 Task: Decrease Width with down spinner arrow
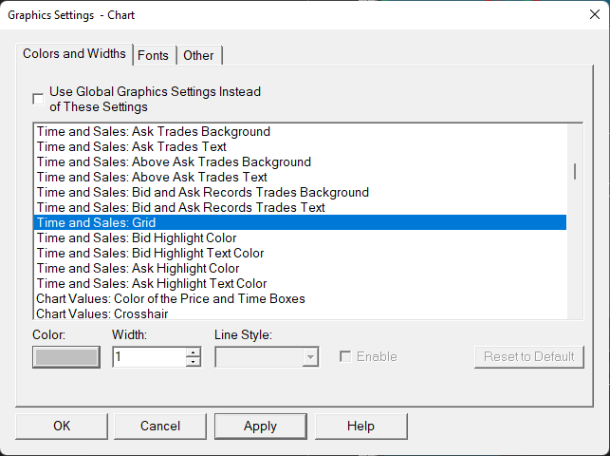pyautogui.click(x=194, y=362)
